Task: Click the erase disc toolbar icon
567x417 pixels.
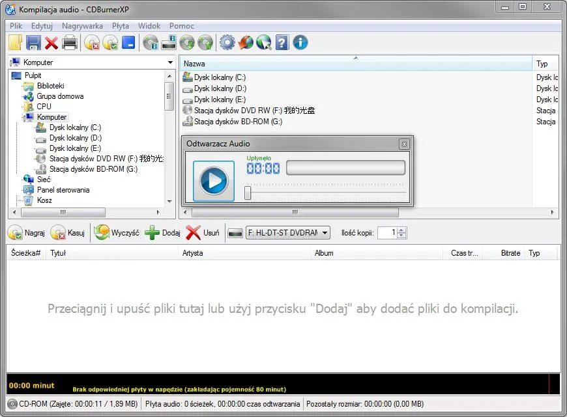Action: 92,42
